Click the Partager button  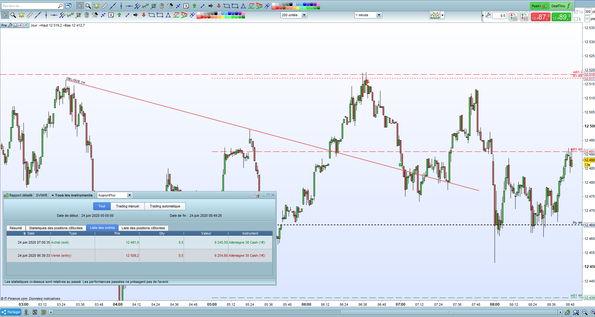click(x=11, y=312)
